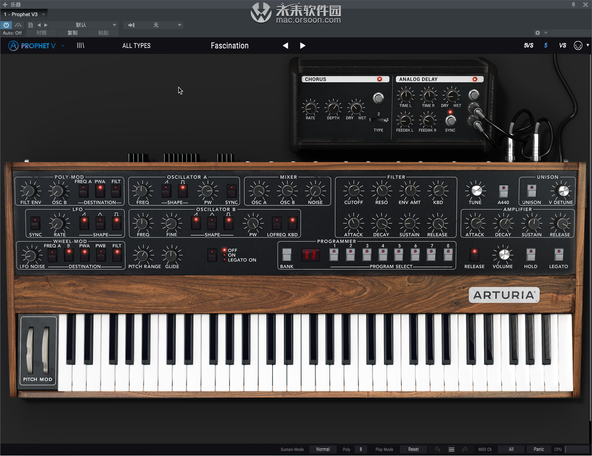Click the master VOLUME knob

tap(503, 255)
